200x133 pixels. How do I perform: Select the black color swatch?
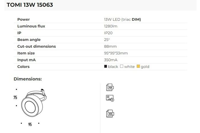coord(106,66)
